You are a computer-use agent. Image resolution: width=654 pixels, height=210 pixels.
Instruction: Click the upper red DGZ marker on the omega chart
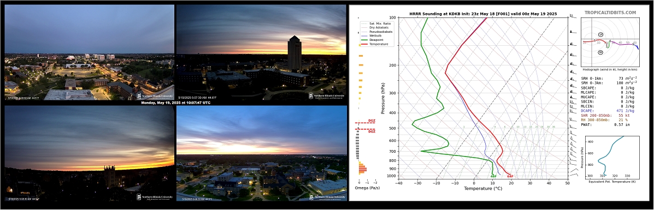[x=366, y=122]
